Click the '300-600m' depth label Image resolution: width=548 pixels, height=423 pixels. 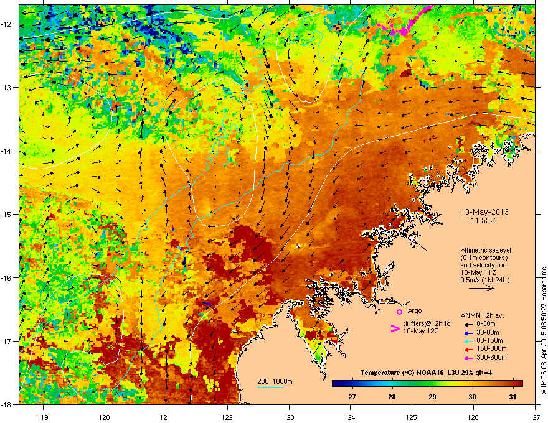(491, 358)
